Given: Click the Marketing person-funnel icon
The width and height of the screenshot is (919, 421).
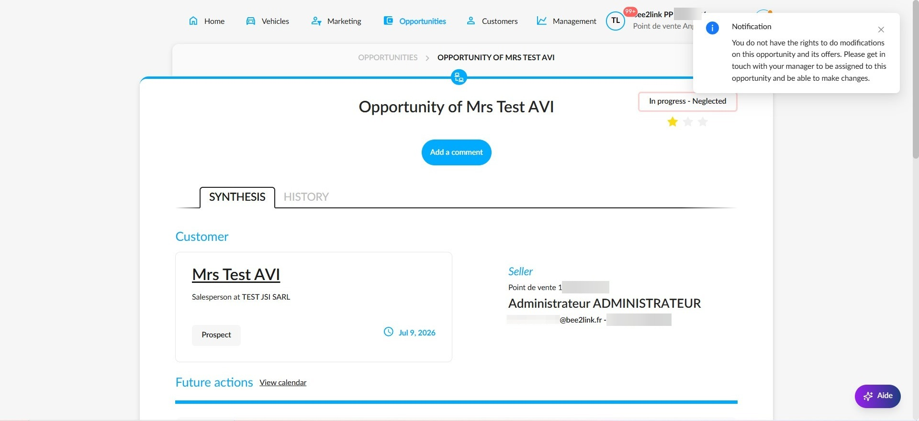Looking at the screenshot, I should [x=316, y=21].
